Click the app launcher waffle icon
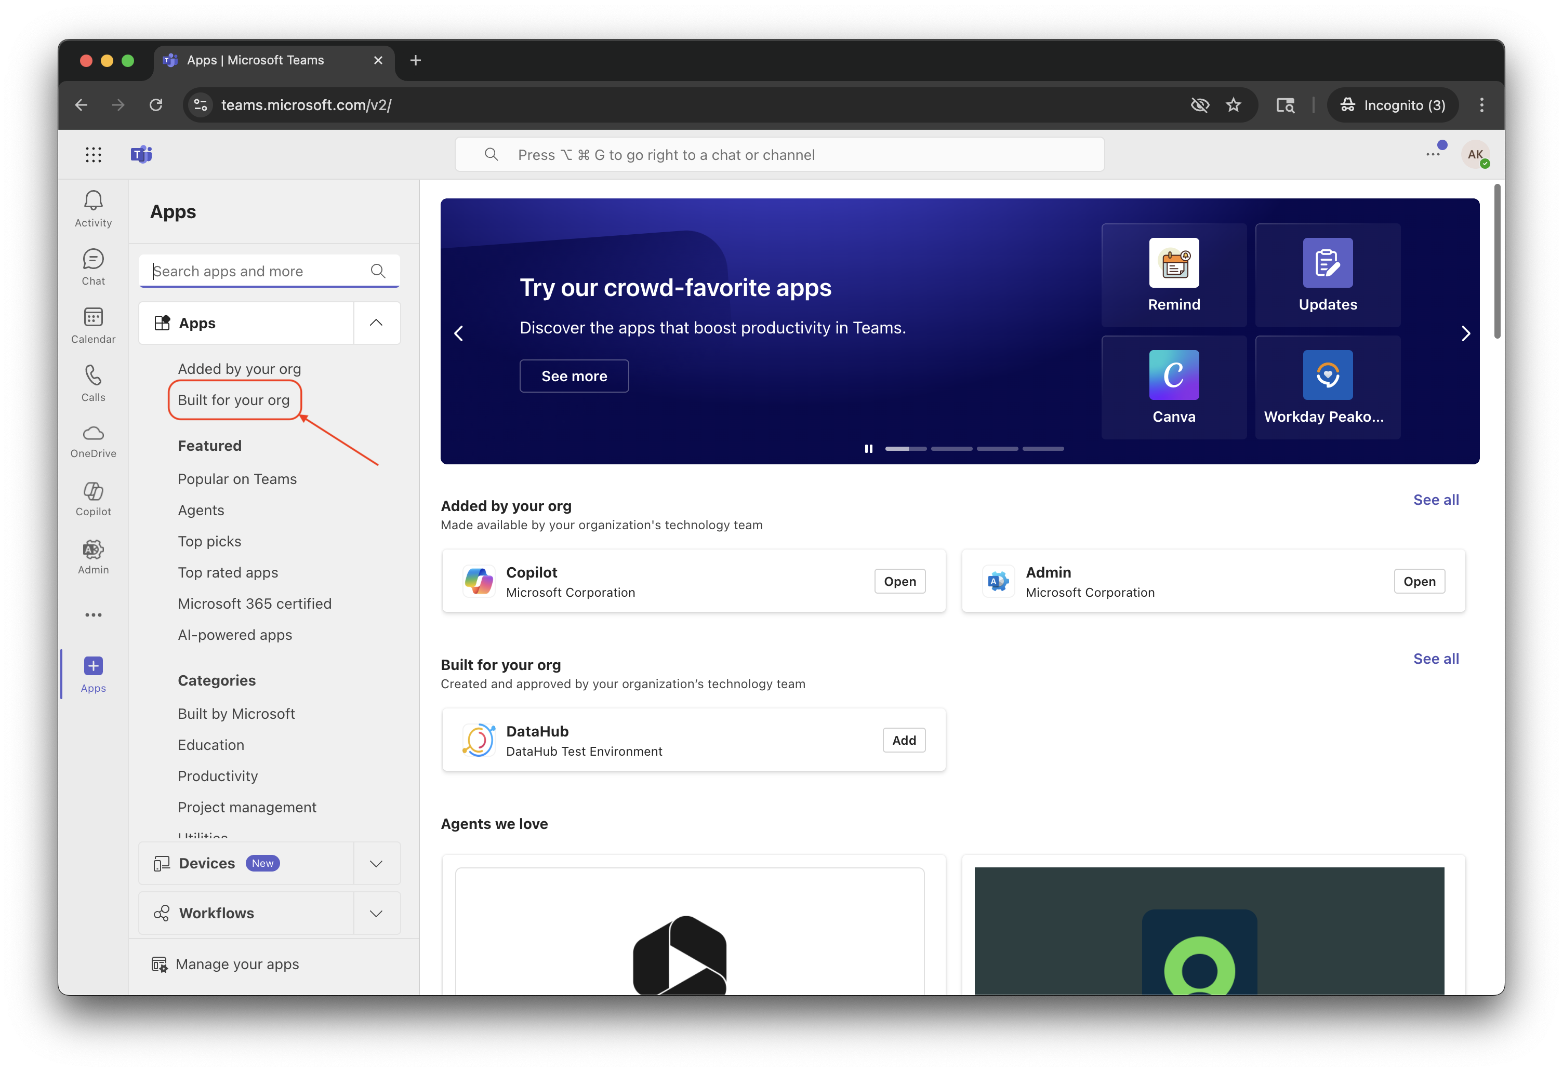The height and width of the screenshot is (1072, 1563). click(93, 155)
